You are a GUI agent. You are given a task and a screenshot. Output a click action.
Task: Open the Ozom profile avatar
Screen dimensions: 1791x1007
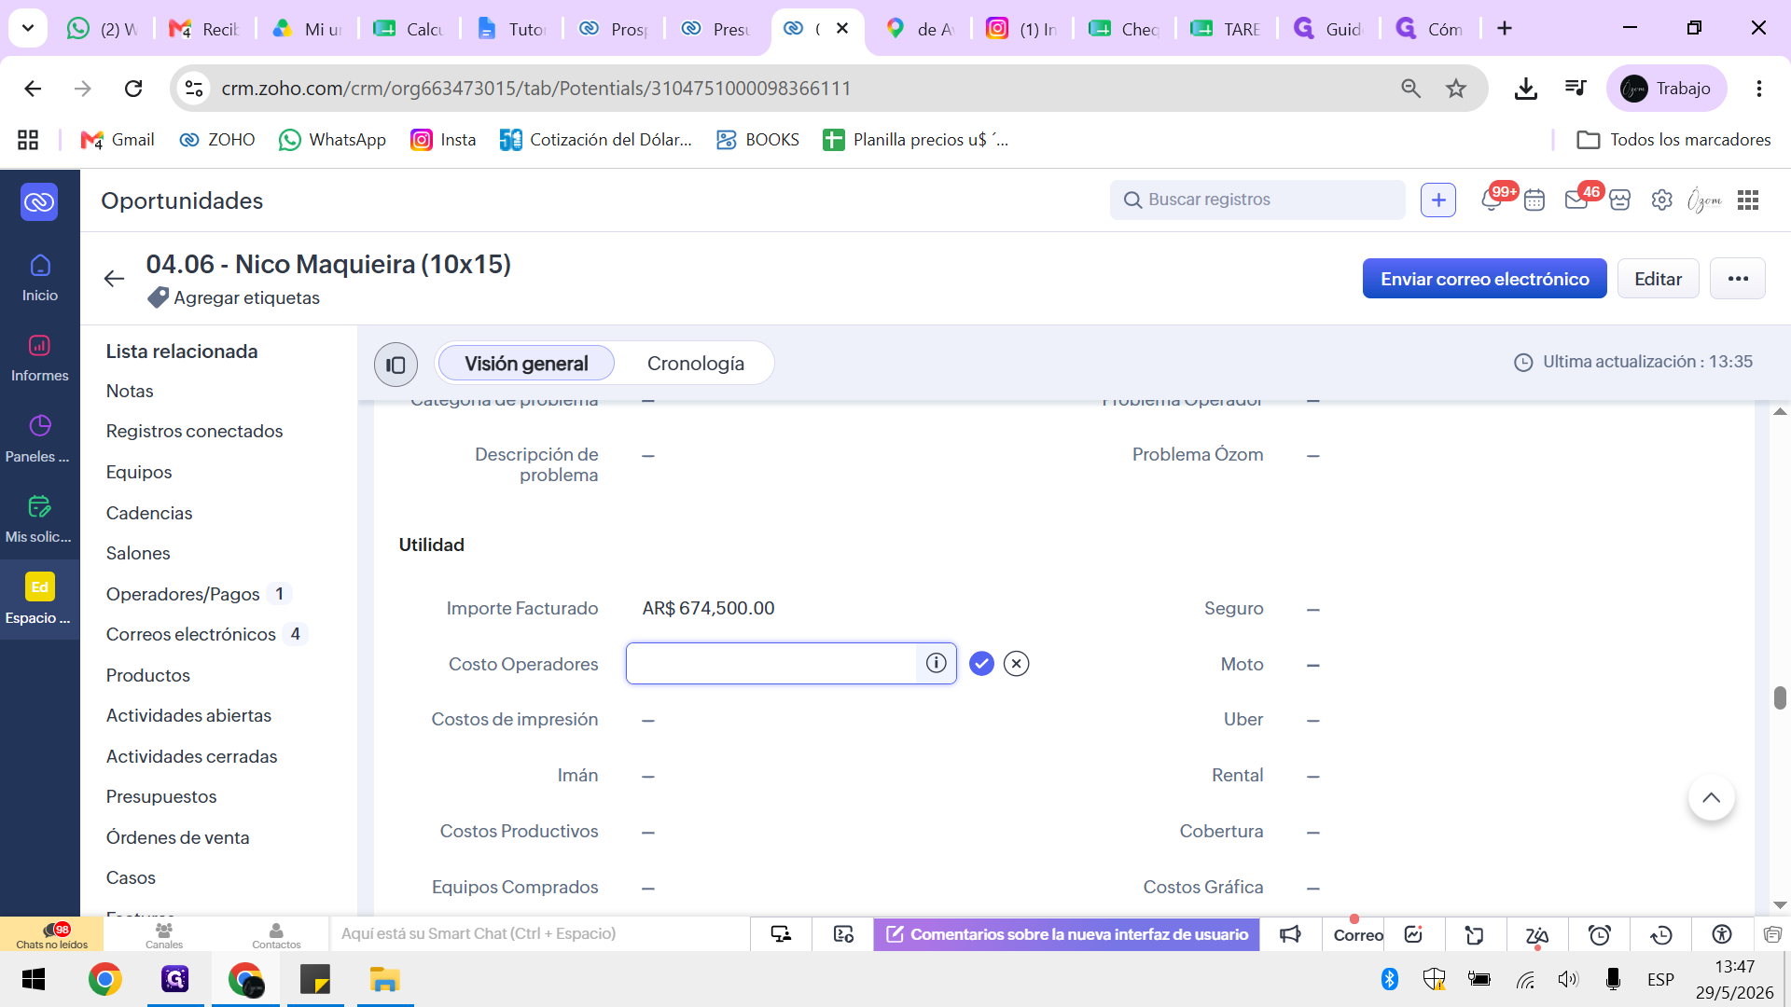1704,200
